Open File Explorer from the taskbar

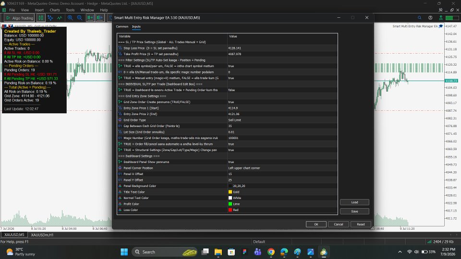pyautogui.click(x=218, y=252)
